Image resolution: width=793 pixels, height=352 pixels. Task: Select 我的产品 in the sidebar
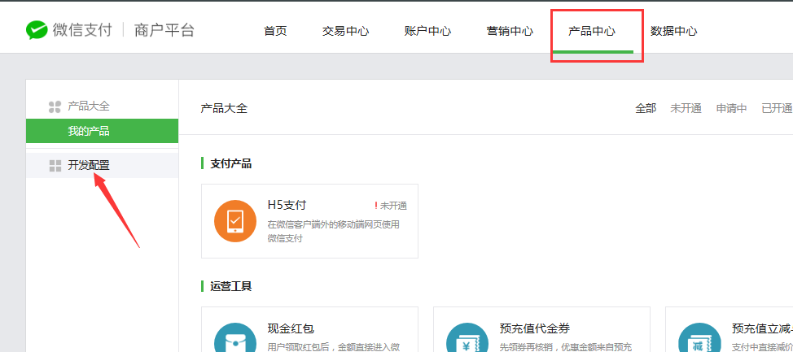coord(89,131)
